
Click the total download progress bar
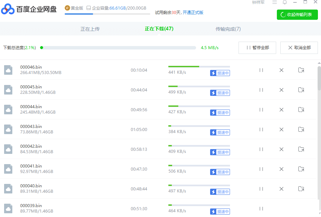118,48
